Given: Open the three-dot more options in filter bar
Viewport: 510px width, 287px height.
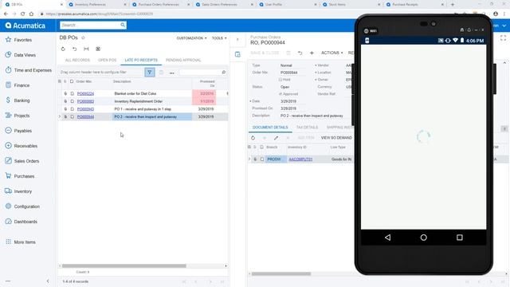Looking at the screenshot, I should point(172,73).
